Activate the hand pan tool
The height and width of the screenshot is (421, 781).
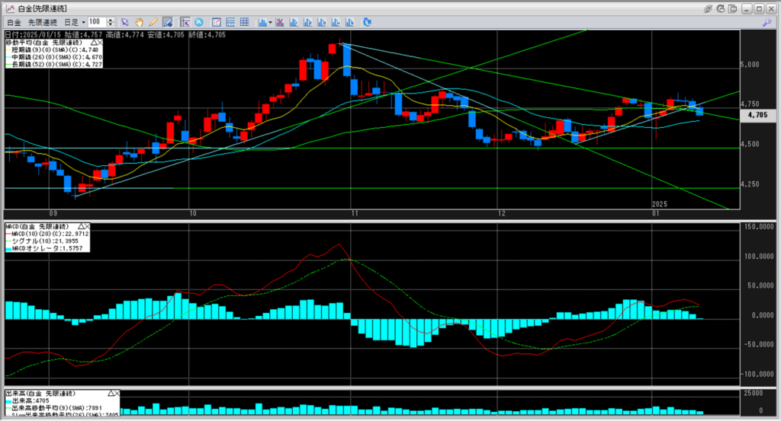(x=140, y=22)
